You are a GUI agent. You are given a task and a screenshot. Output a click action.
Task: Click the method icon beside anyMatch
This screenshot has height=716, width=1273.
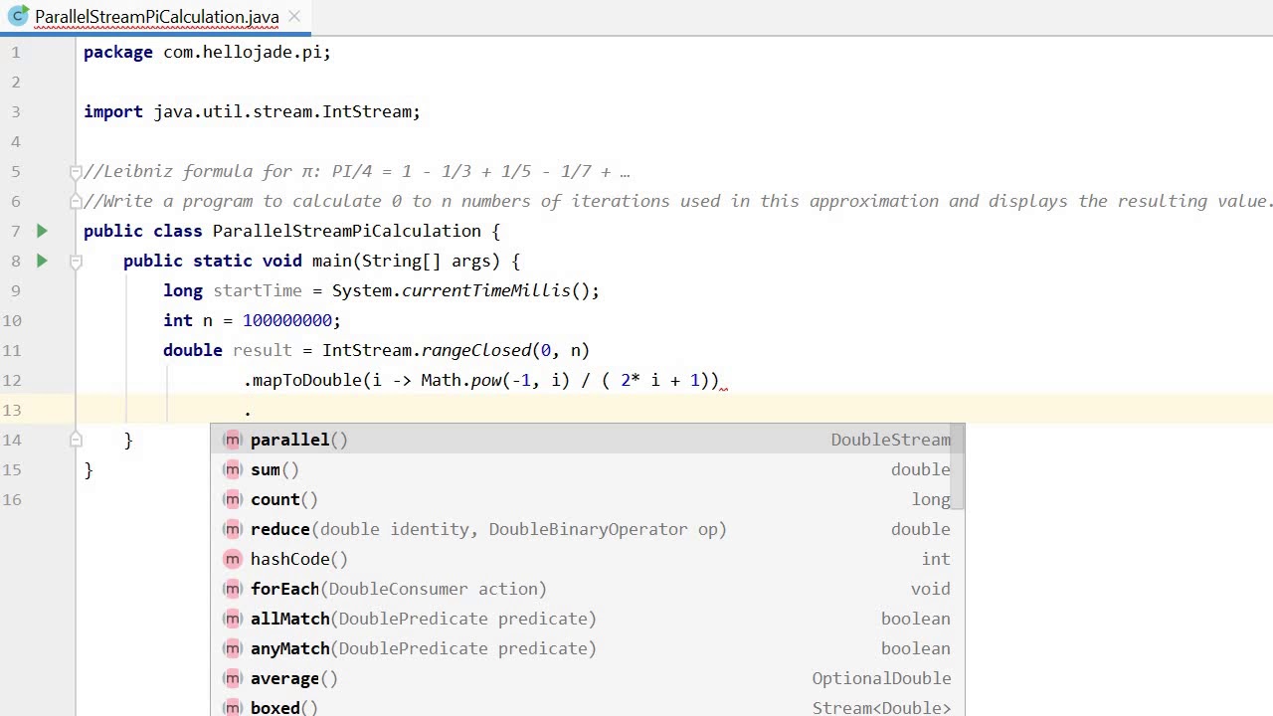(x=233, y=648)
